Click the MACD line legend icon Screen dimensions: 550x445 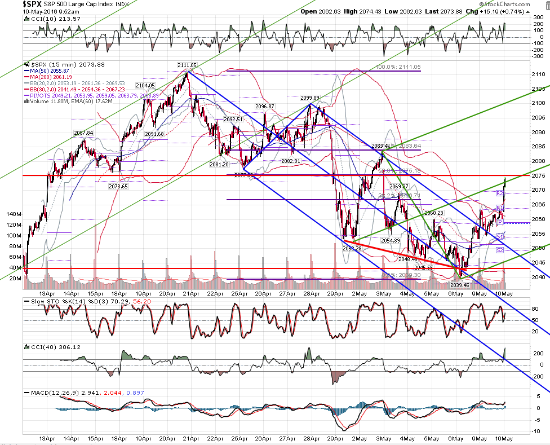[x=26, y=393]
